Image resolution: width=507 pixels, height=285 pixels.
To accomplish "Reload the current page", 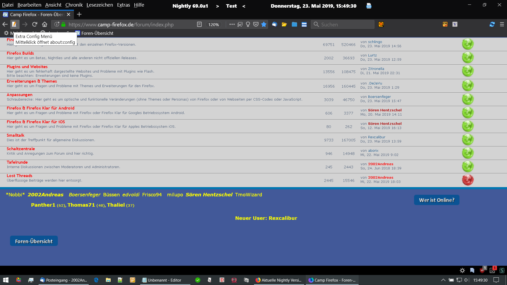I will 35,25.
